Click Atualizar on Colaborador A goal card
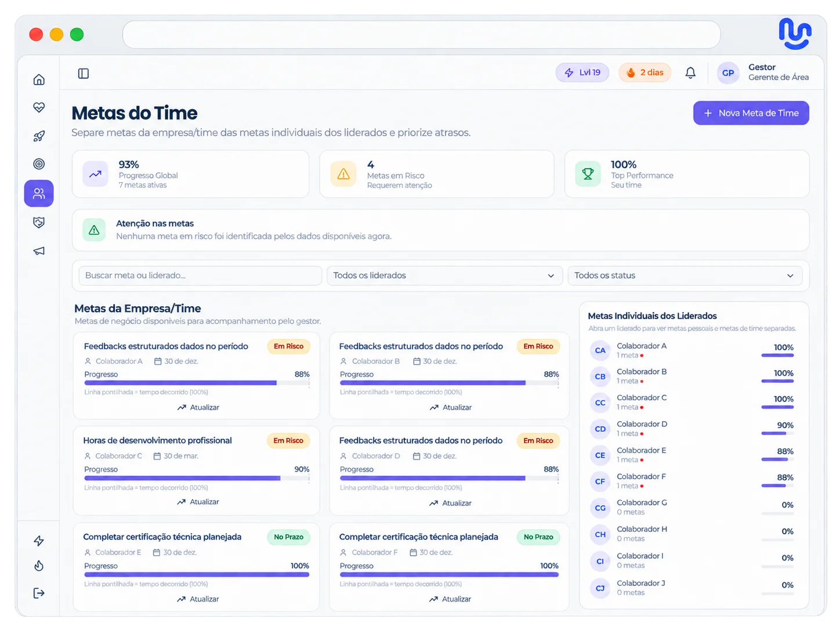Viewport: 840px width, 630px height. click(198, 407)
